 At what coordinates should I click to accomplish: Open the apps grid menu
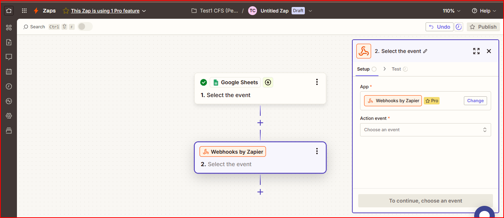pos(24,11)
